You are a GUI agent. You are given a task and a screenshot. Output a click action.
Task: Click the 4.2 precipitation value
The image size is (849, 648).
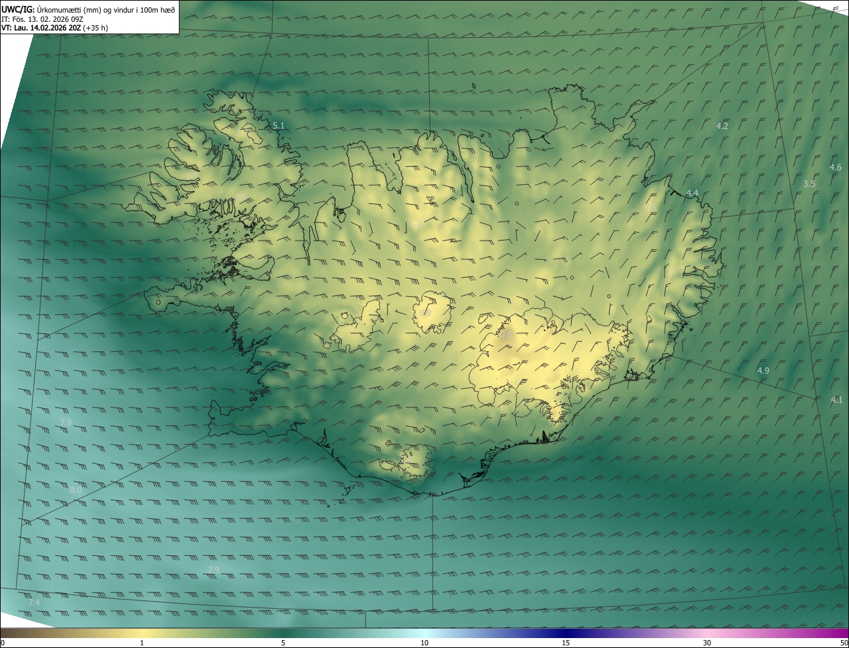click(x=722, y=126)
